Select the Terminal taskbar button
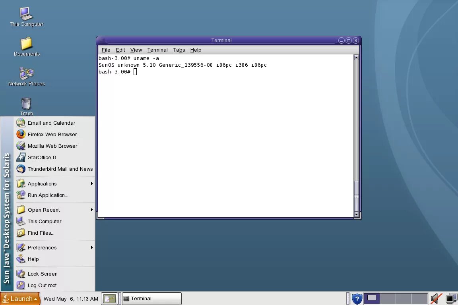Viewport: 458px width, 305px height. 151,299
